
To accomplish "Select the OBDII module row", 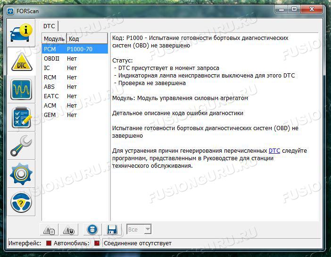I will point(74,58).
